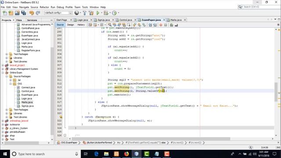281x158 pixels.
Task: Click the Profile Project toolbar icon
Action: pyautogui.click(x=114, y=13)
